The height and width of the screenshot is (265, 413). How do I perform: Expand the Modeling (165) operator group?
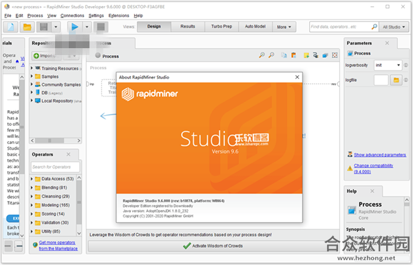pos(32,205)
